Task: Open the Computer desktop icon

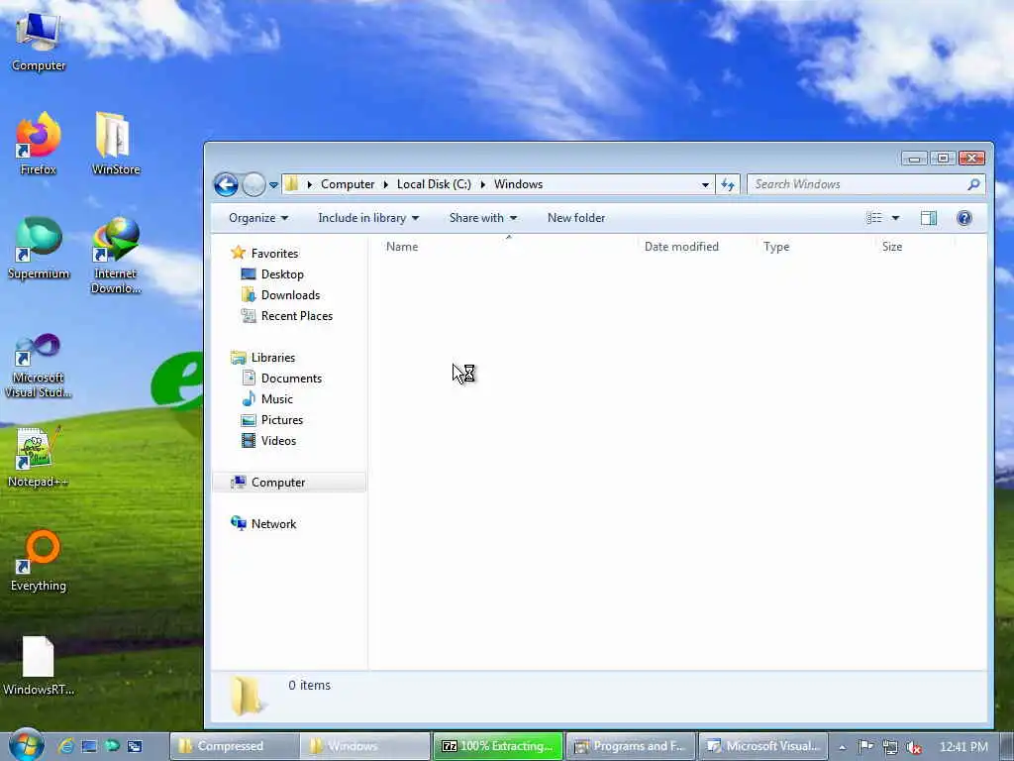Action: tap(39, 40)
